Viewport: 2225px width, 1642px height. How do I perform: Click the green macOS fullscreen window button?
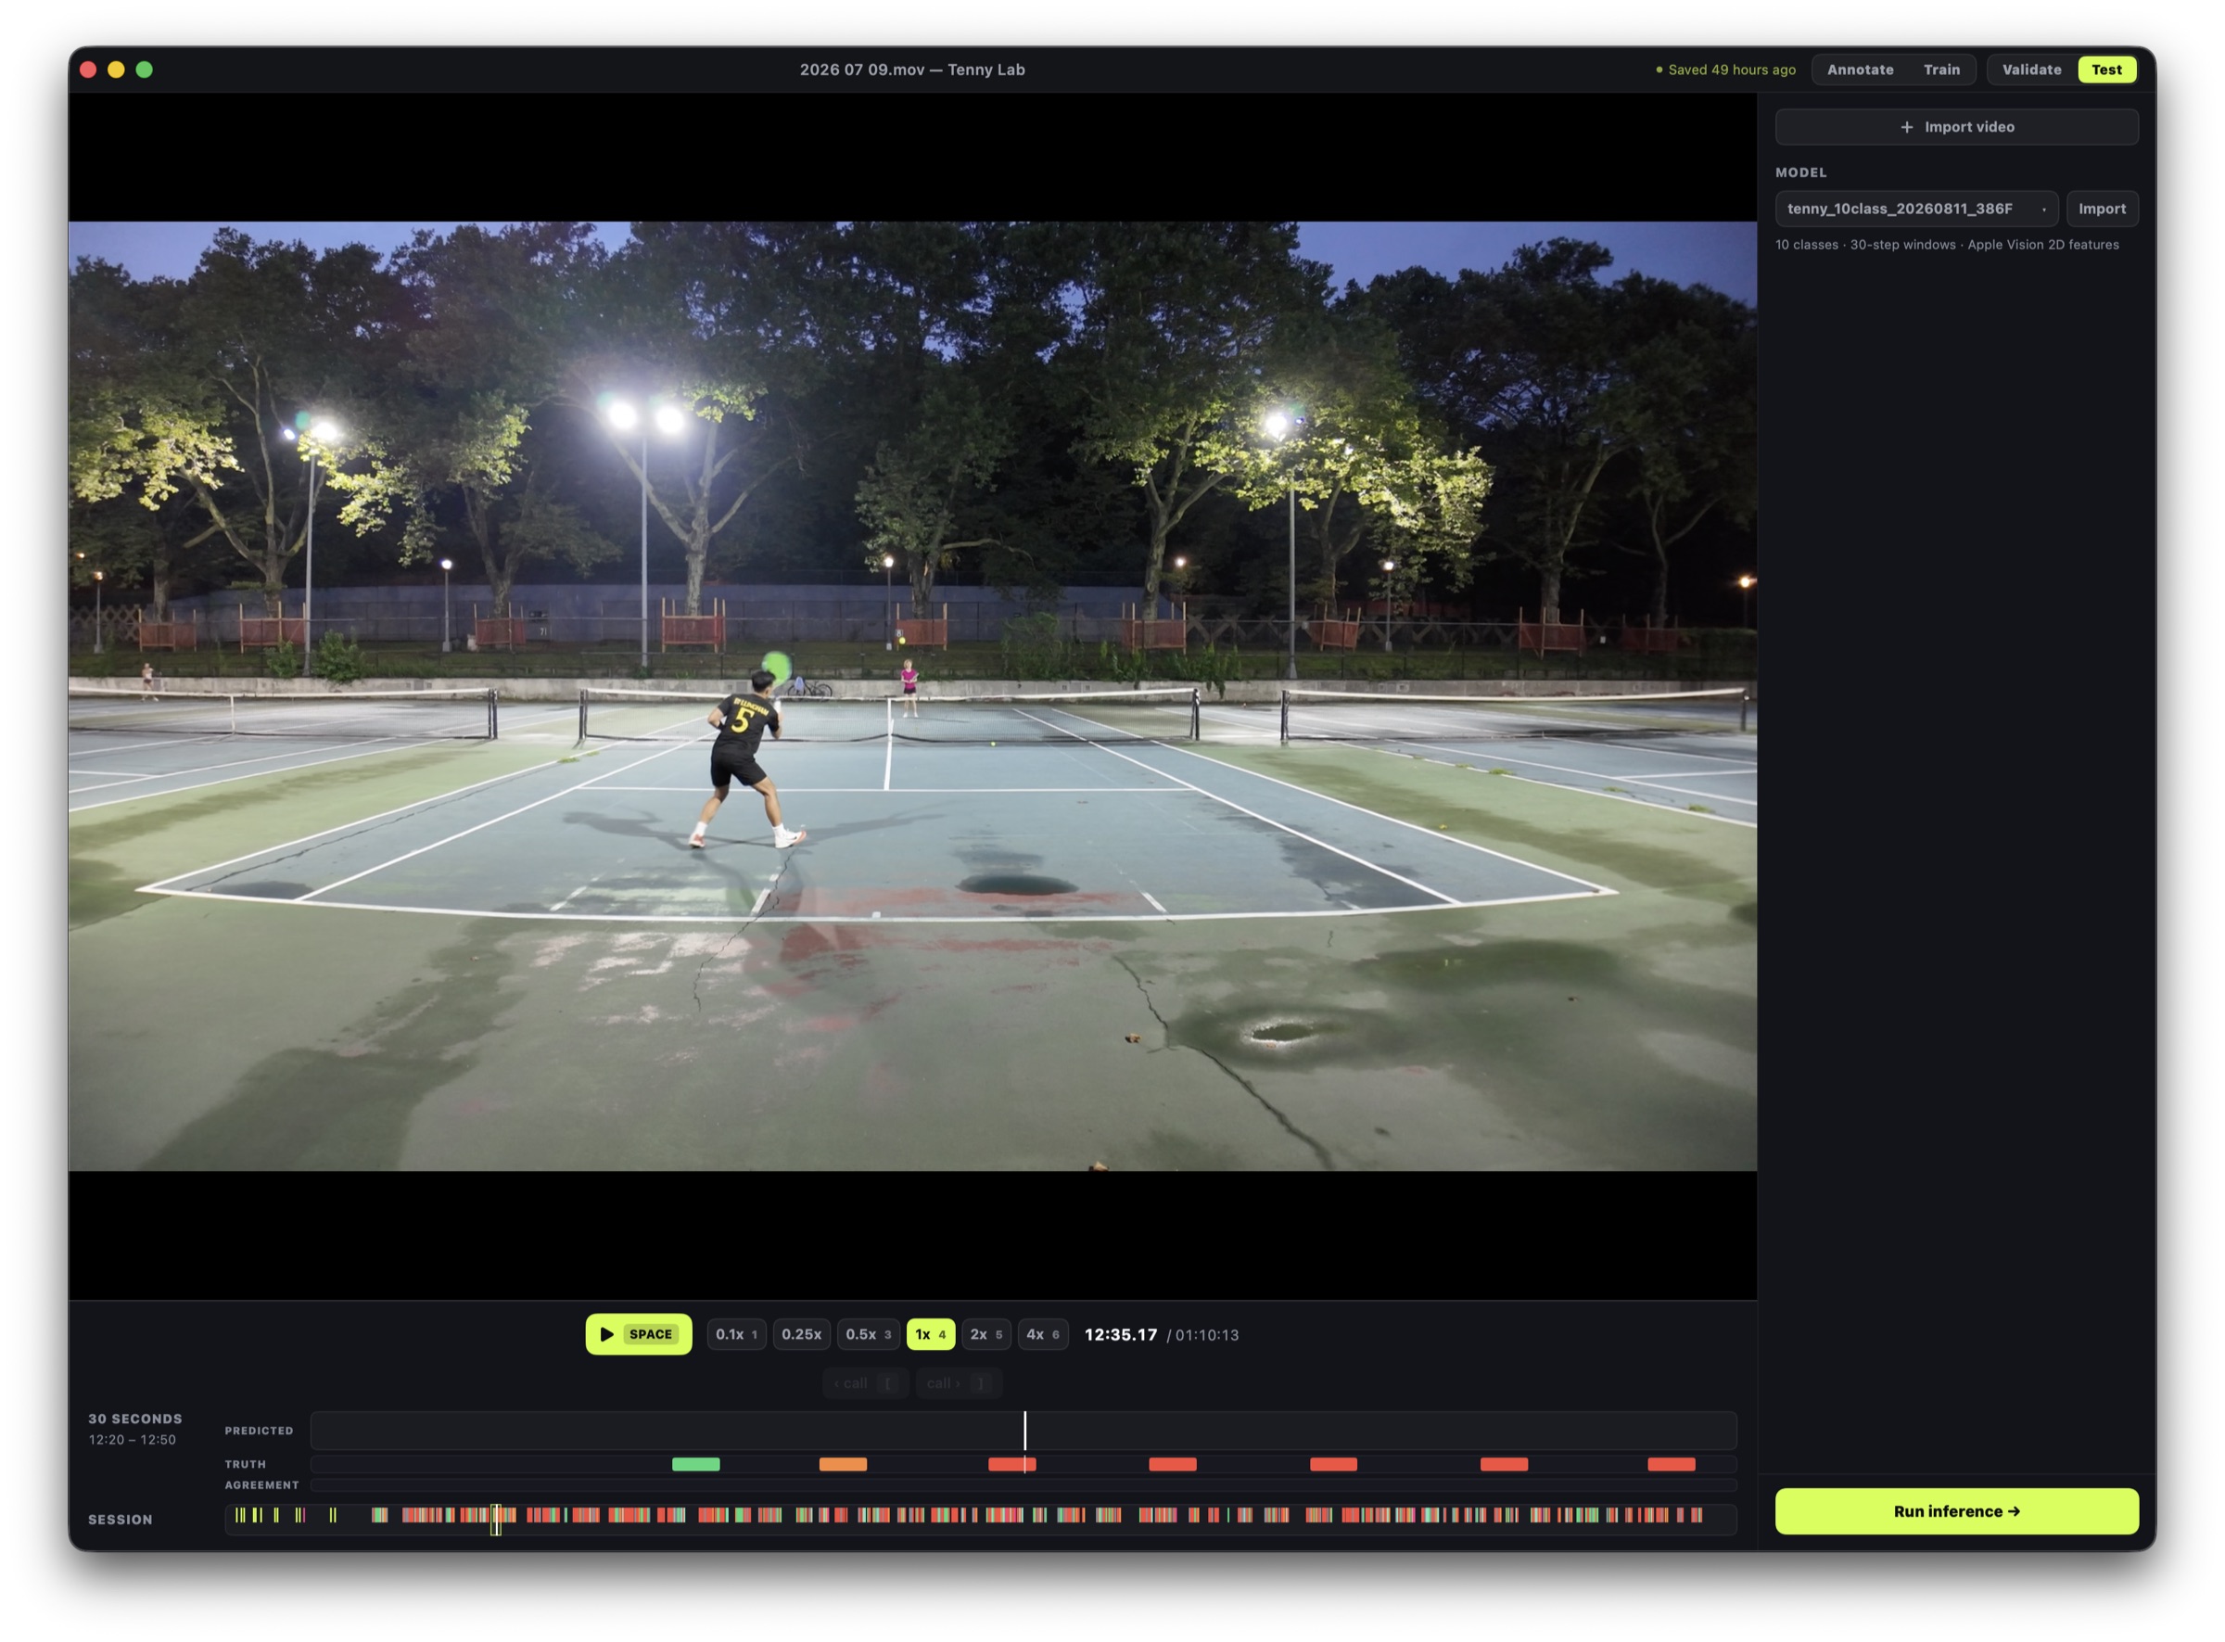(x=144, y=70)
